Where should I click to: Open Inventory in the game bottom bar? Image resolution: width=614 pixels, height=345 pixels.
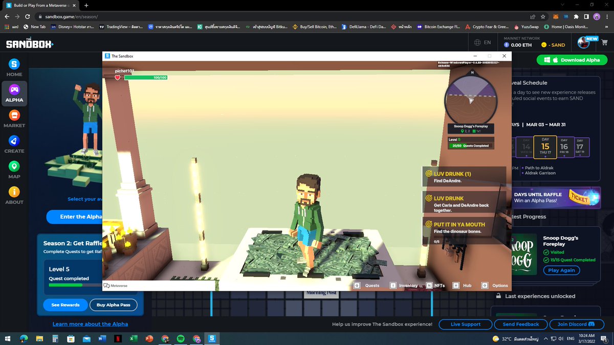tap(404, 285)
